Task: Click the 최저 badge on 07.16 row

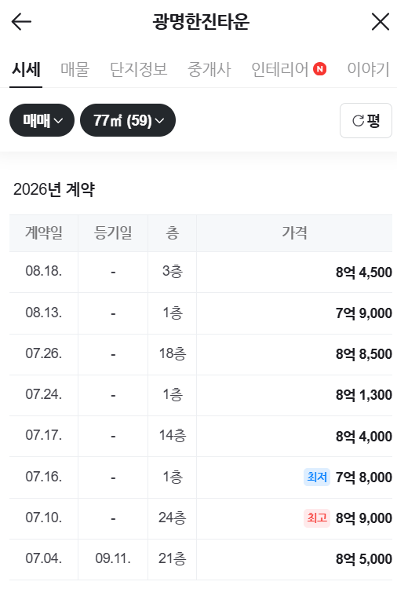Action: point(317,477)
